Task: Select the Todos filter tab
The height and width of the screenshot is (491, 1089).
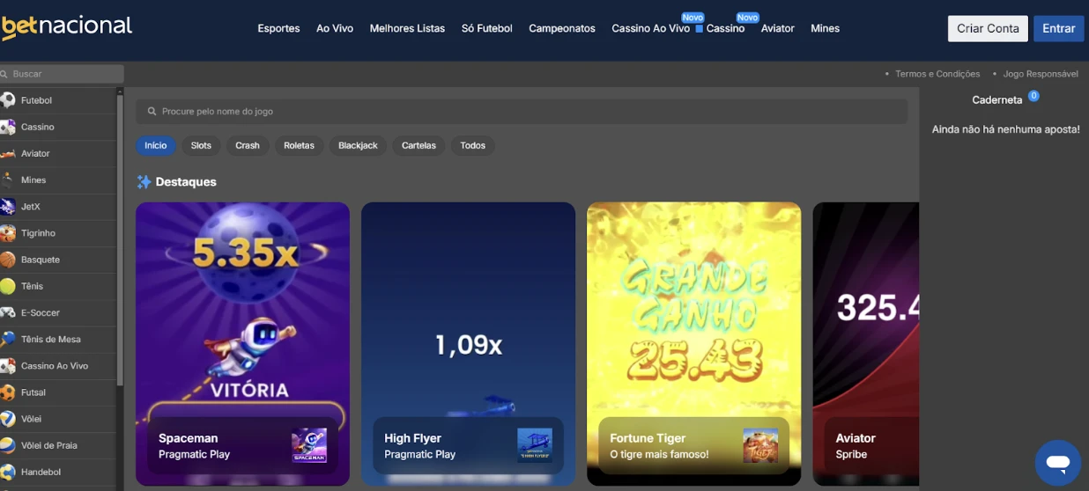Action: (x=473, y=145)
